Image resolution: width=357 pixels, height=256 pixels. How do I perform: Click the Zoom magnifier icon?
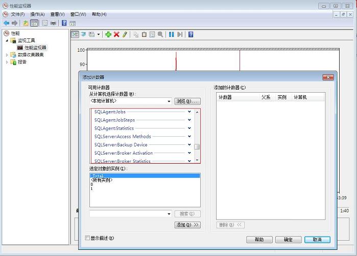pyautogui.click(x=160, y=34)
